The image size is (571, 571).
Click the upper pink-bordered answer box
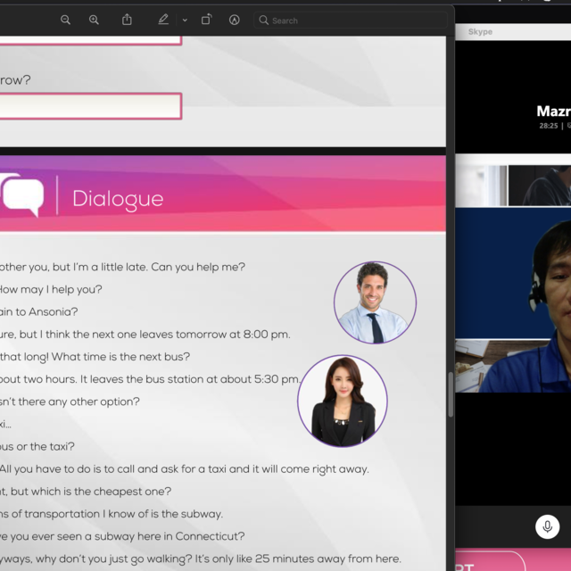coord(89,38)
